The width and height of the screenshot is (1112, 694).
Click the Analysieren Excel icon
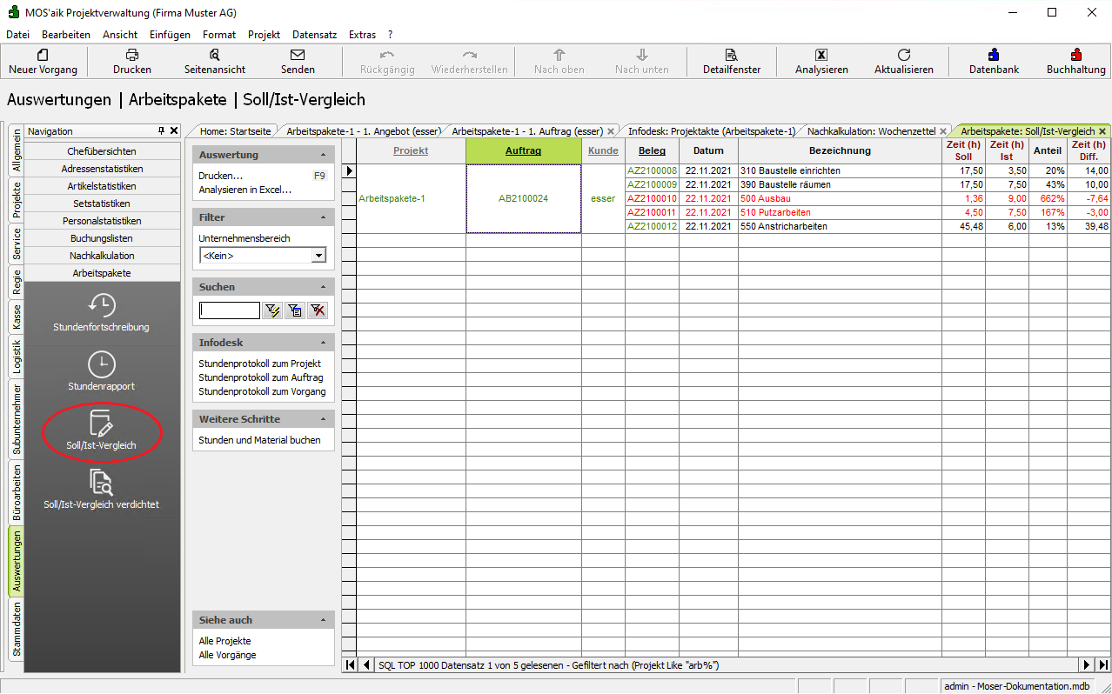(x=821, y=55)
